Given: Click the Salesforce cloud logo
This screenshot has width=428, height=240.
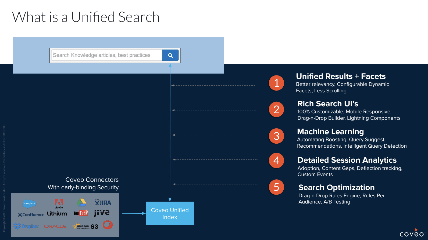Looking at the screenshot, I should pyautogui.click(x=30, y=204).
